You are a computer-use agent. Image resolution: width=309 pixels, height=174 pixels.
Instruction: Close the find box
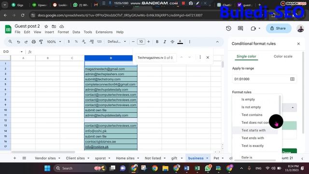[x=208, y=58]
